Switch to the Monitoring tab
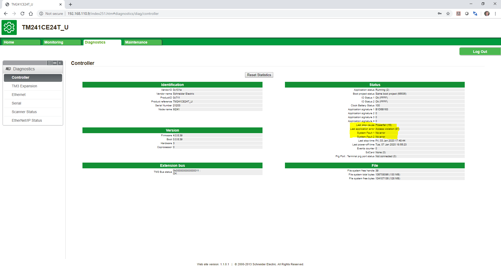The image size is (501, 271). (x=62, y=42)
